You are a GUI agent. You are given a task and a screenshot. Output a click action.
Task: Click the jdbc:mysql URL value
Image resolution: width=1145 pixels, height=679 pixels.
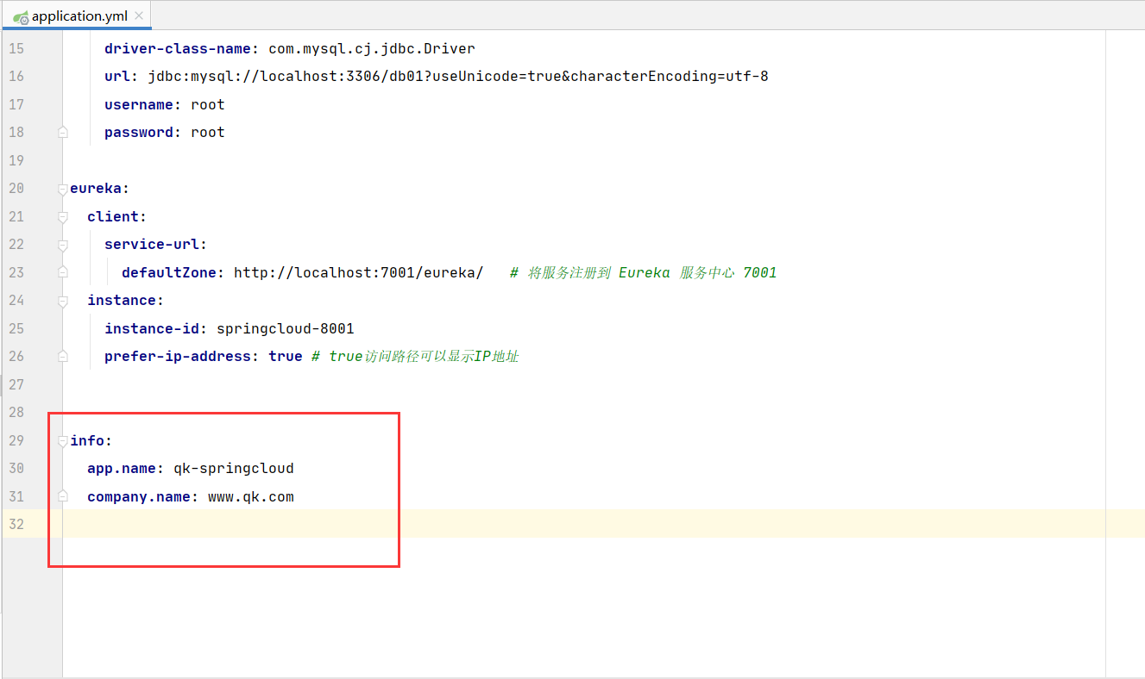[x=458, y=77]
